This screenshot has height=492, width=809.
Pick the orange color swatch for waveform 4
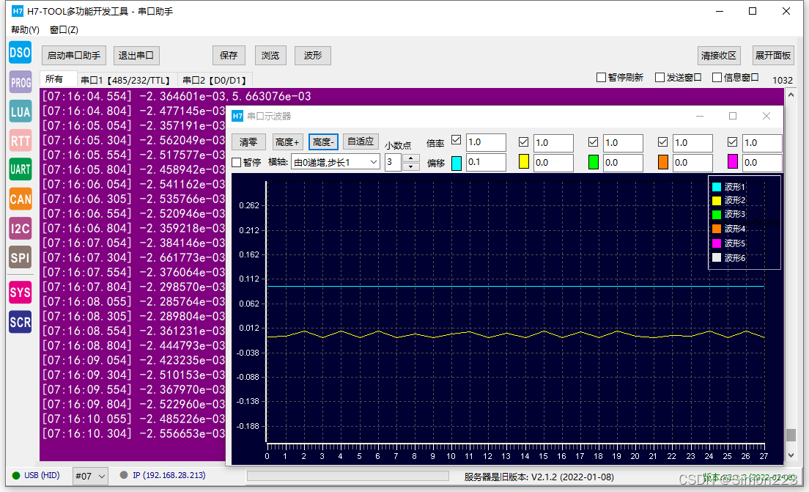[663, 162]
